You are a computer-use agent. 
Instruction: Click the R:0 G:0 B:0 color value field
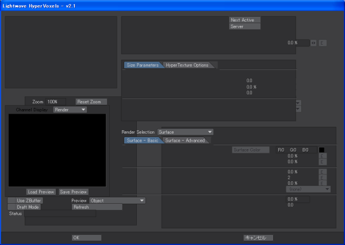click(x=296, y=150)
